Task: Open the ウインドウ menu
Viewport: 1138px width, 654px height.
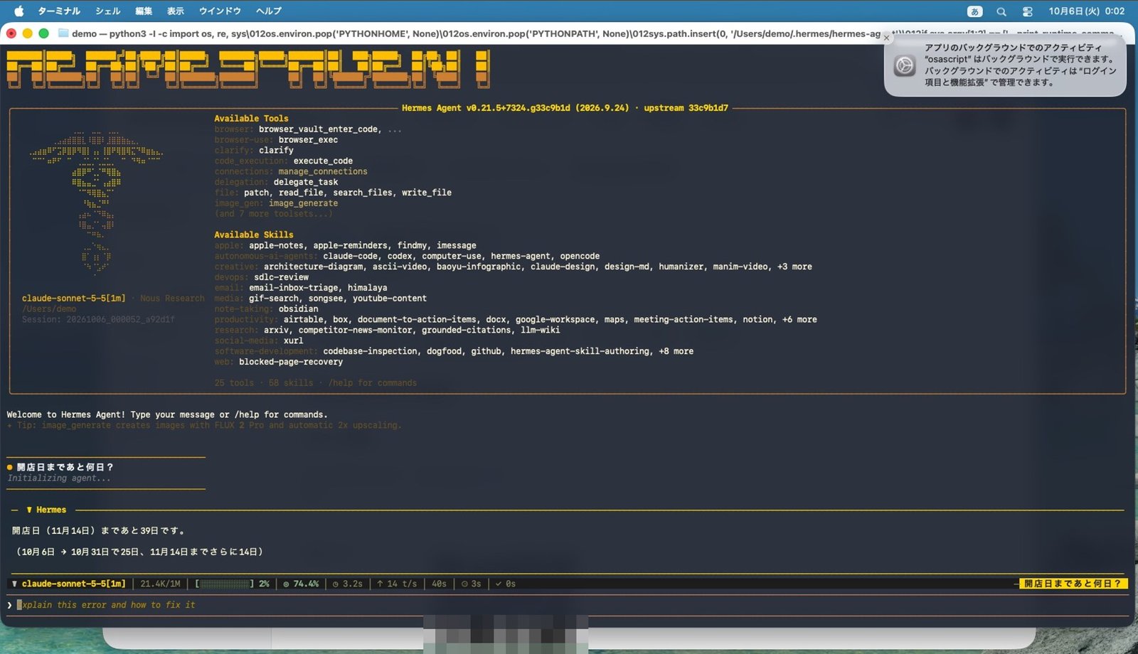Action: coord(220,11)
